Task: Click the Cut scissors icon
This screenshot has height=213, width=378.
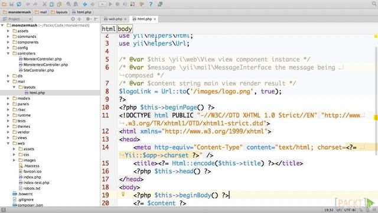Action: 44,4
